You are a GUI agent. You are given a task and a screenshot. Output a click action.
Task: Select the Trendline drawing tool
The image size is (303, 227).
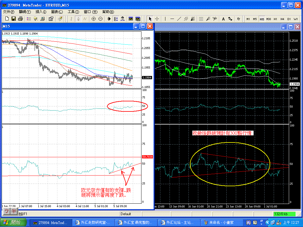point(179,19)
